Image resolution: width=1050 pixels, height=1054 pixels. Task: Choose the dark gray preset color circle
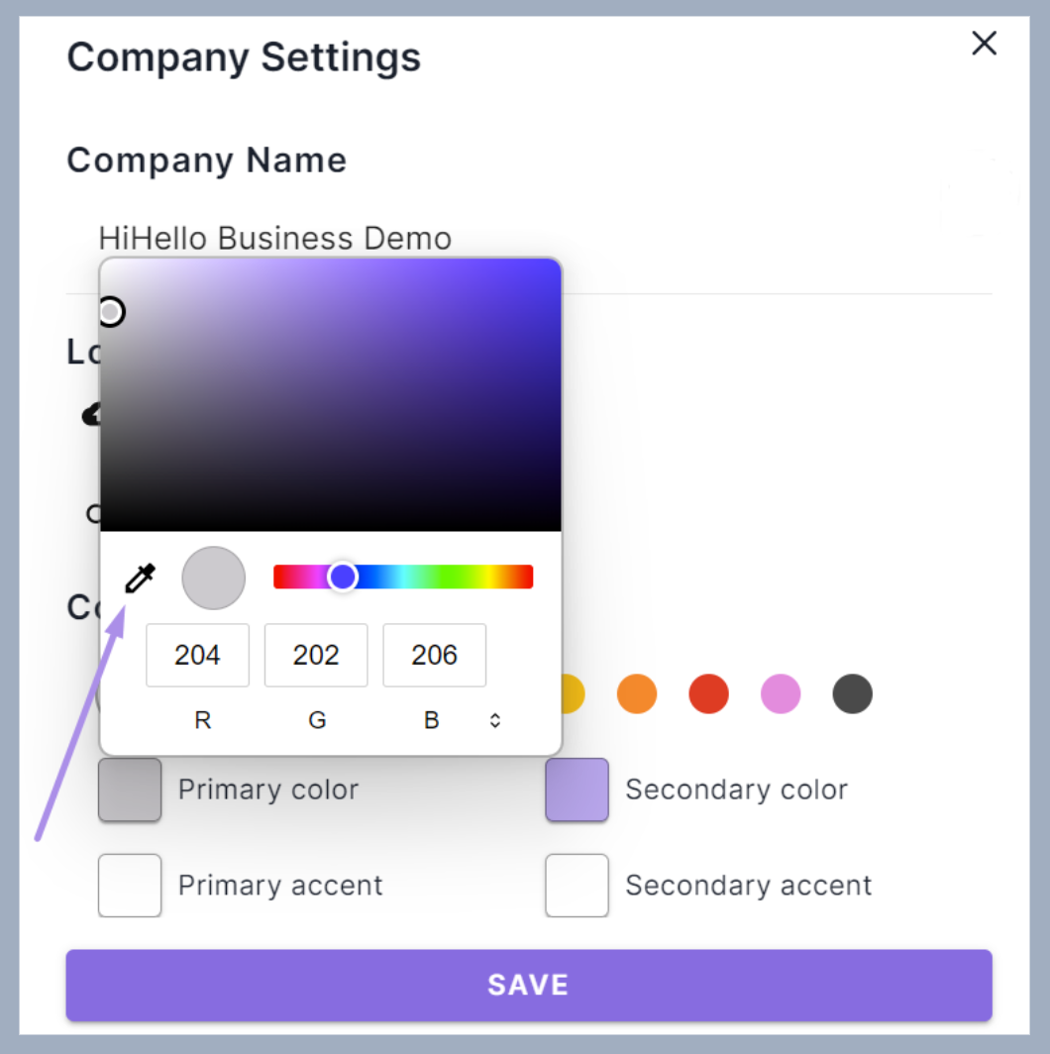(852, 693)
